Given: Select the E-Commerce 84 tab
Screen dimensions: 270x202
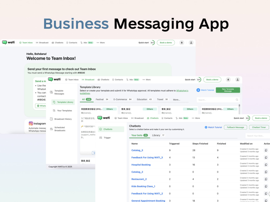Looking at the screenshot, I should 123,99.
